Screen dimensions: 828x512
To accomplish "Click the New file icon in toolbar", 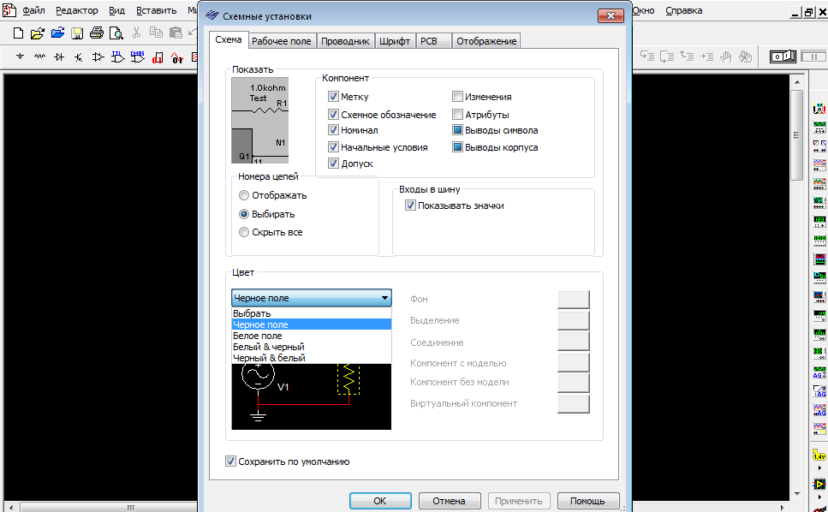I will coord(19,33).
